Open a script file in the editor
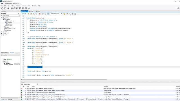 (x=23, y=14)
